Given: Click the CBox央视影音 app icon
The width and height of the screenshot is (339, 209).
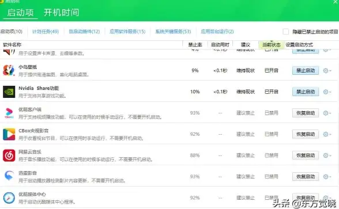Looking at the screenshot, I should [9, 134].
